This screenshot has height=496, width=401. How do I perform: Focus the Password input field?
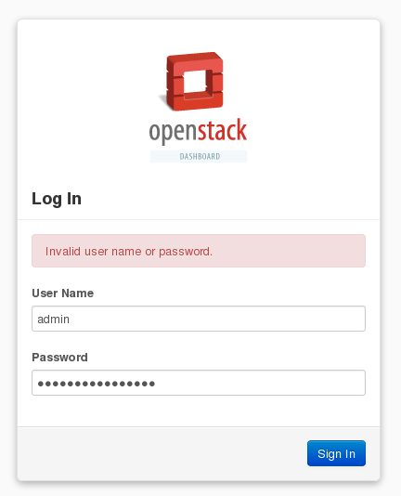(x=199, y=383)
